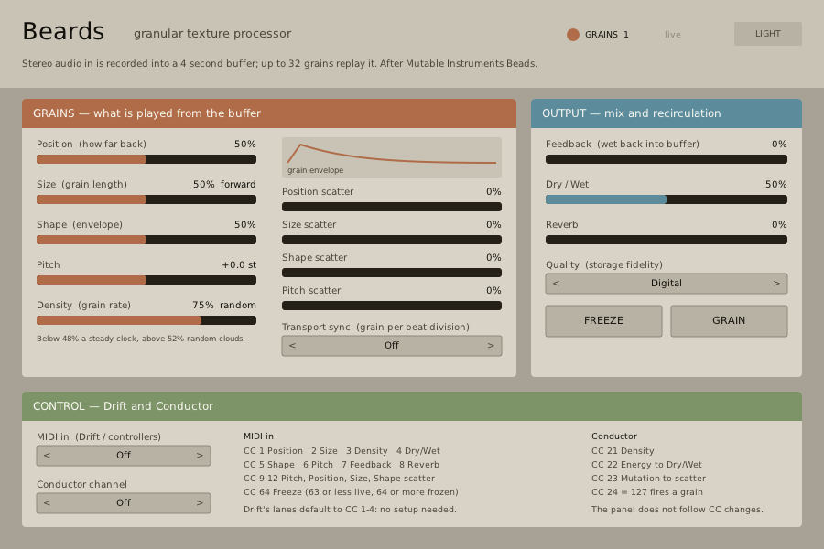Click the grain envelope display

(392, 157)
